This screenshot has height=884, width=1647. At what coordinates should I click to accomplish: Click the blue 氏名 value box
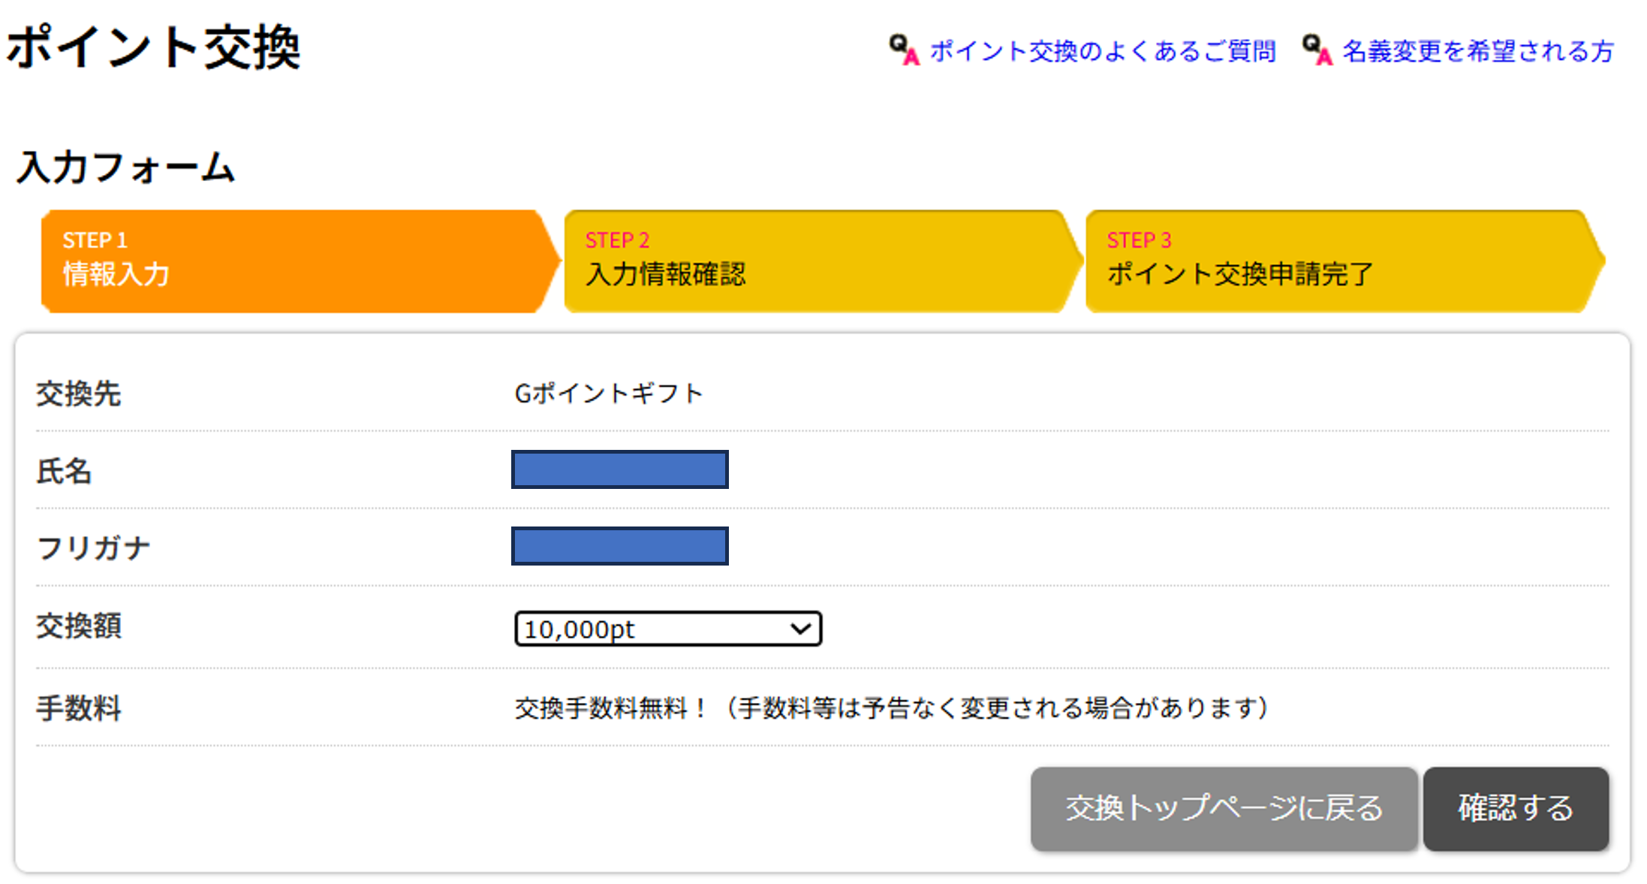point(619,469)
